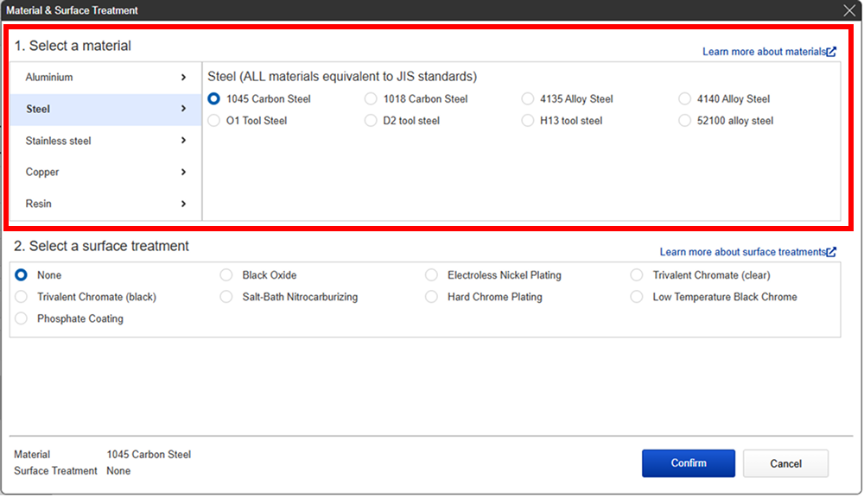Close the Material & Surface Treatment dialog
Screen dimensions: 864x497
tap(849, 10)
